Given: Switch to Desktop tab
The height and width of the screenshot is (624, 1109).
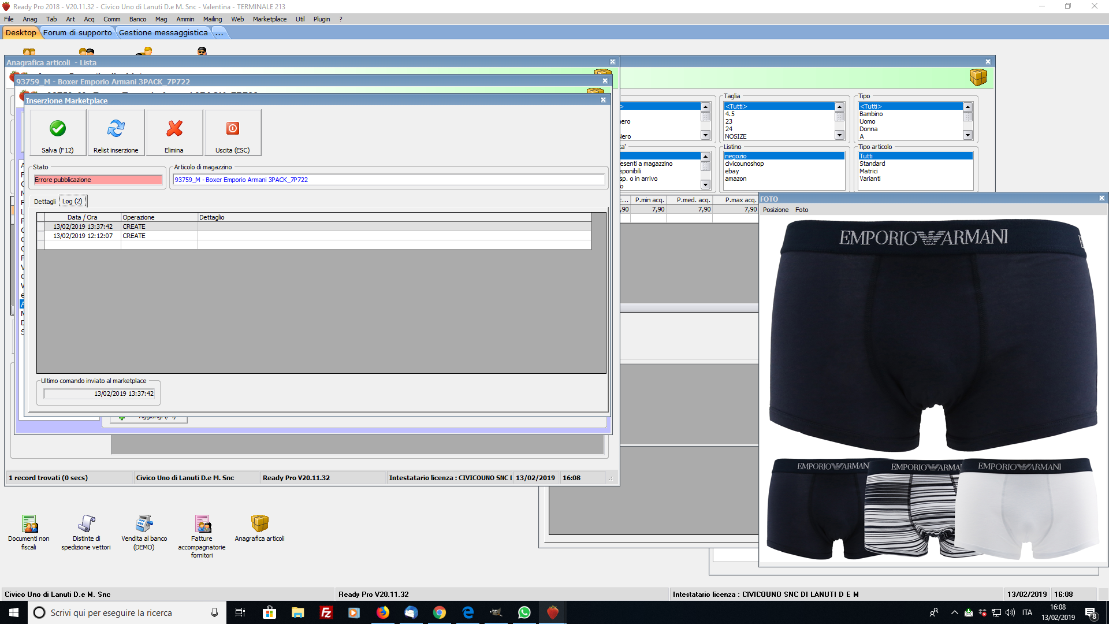Looking at the screenshot, I should coord(21,33).
